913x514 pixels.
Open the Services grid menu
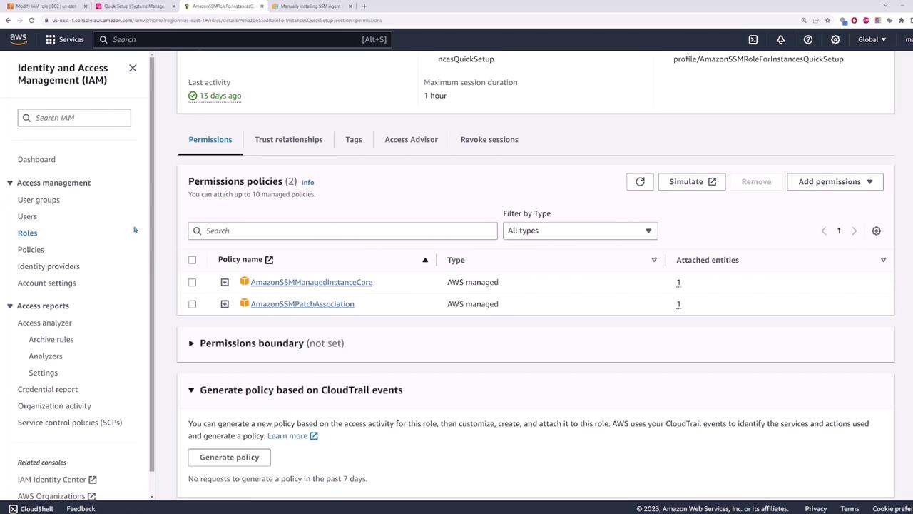pos(65,39)
